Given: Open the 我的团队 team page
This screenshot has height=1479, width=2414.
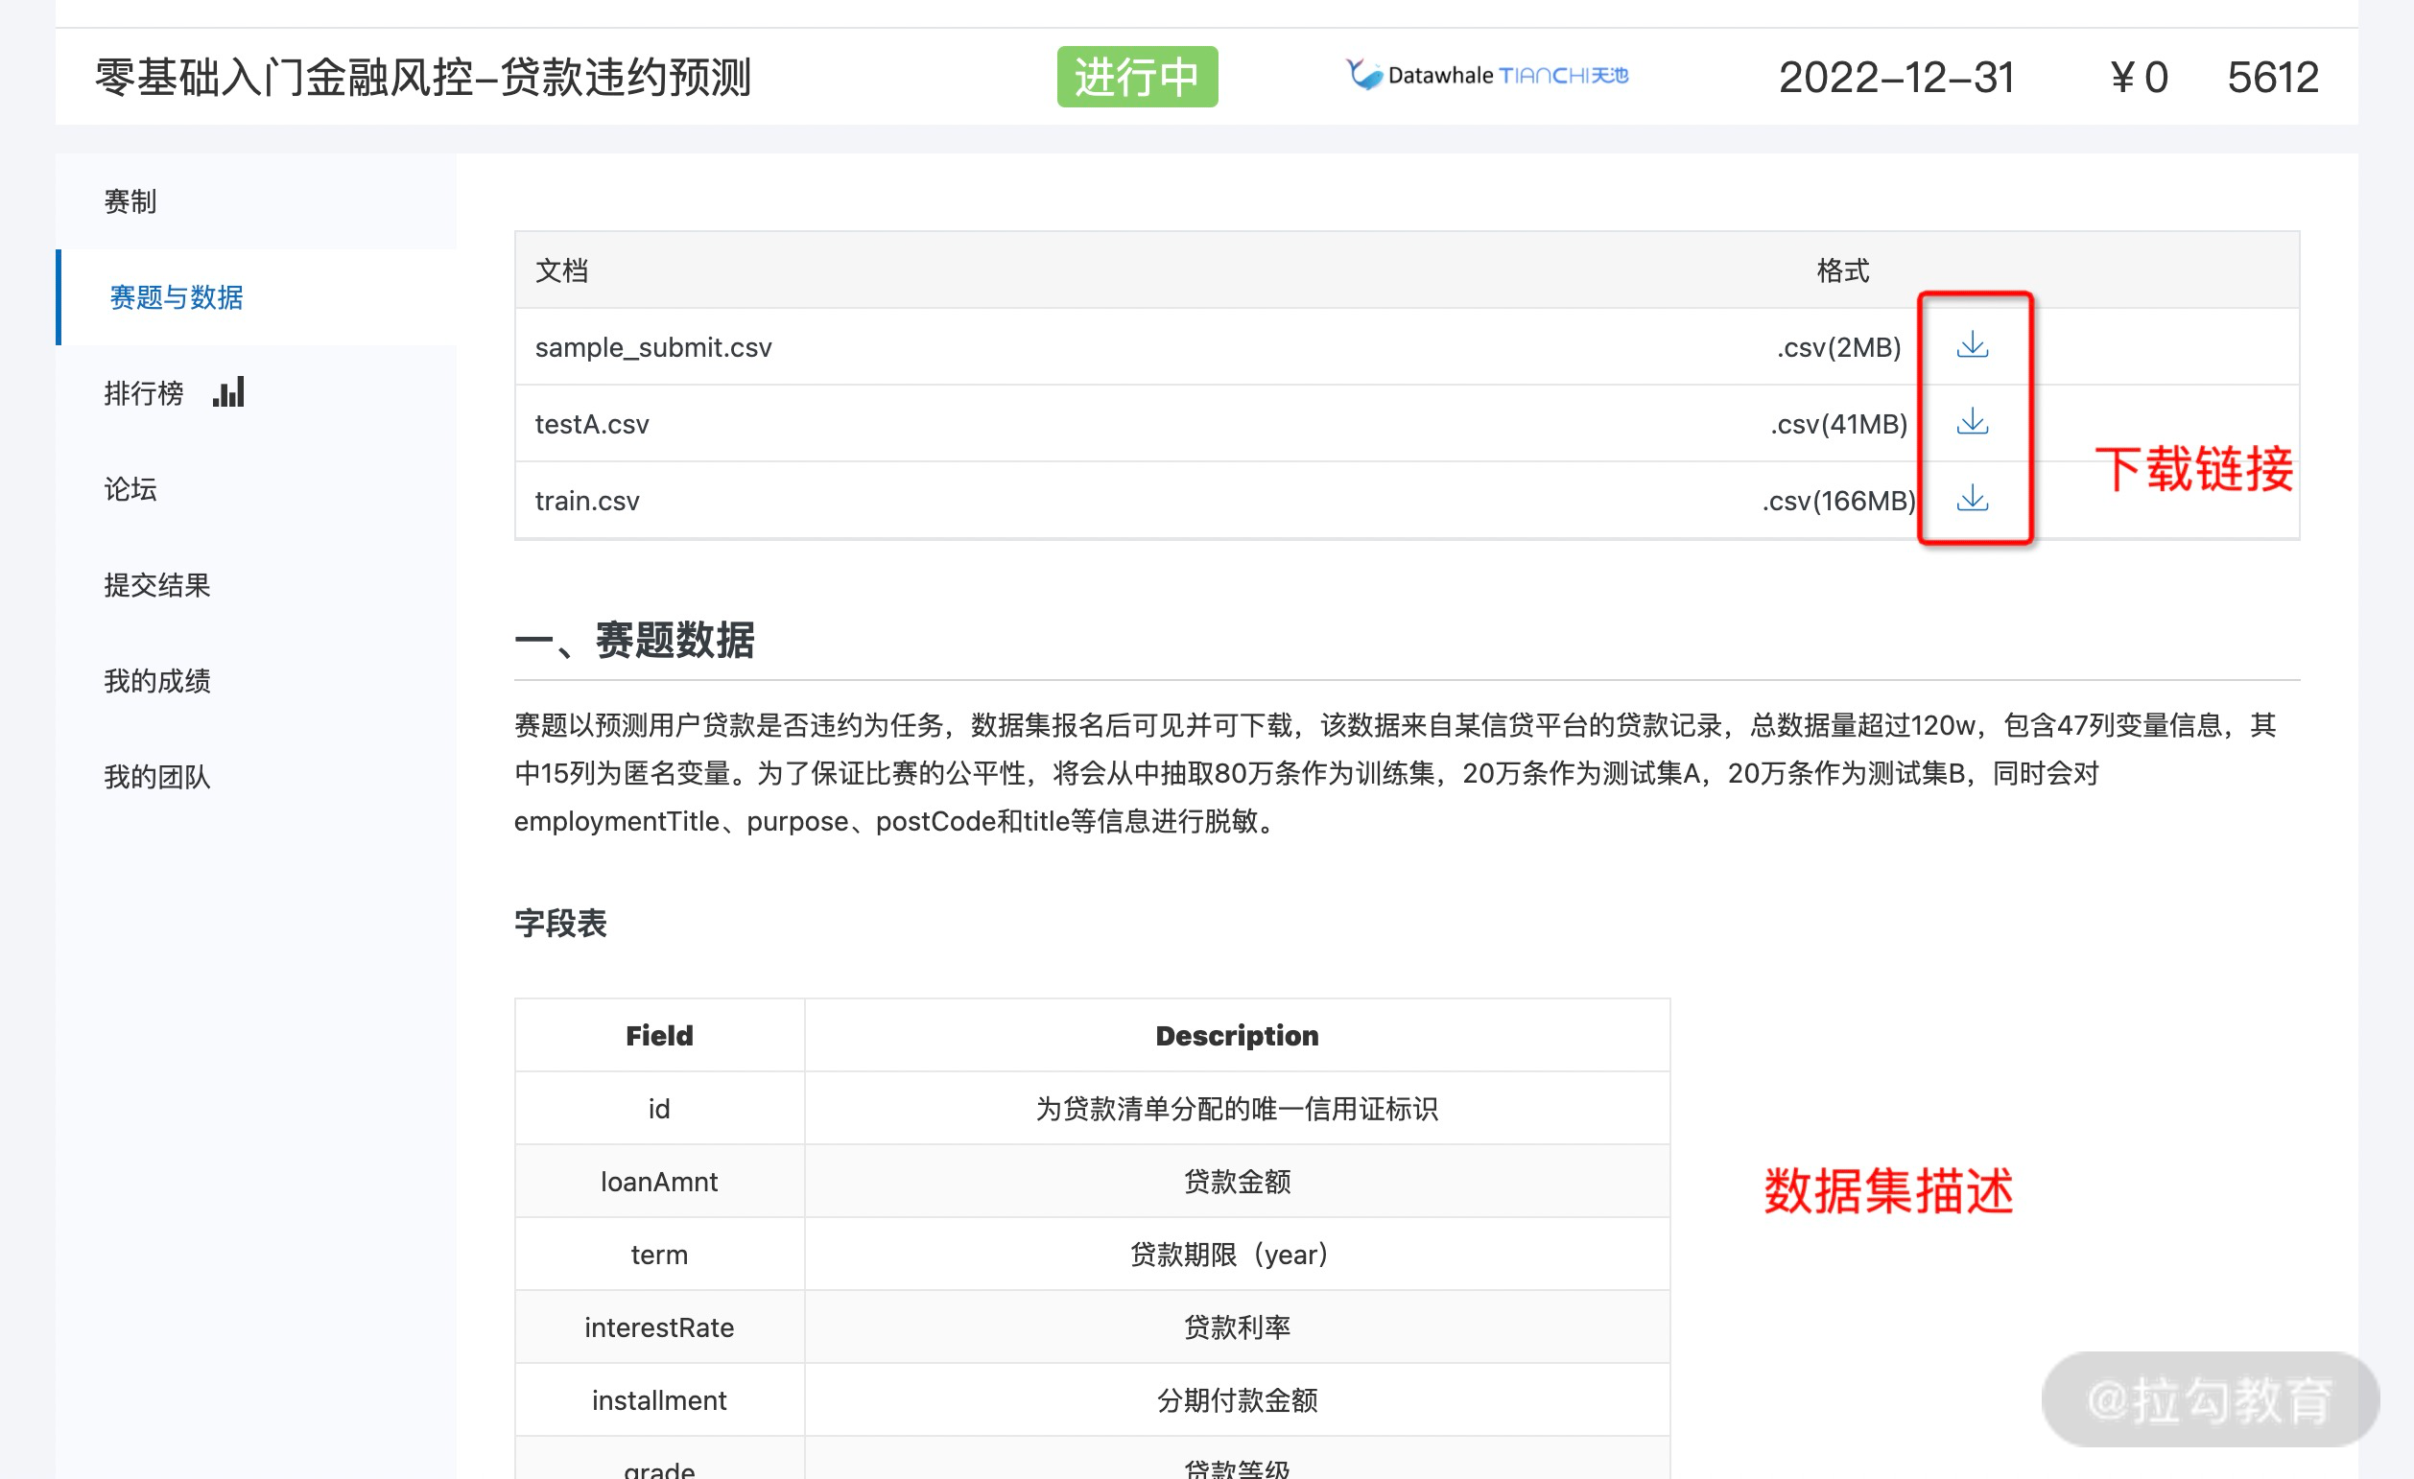Looking at the screenshot, I should (x=155, y=777).
